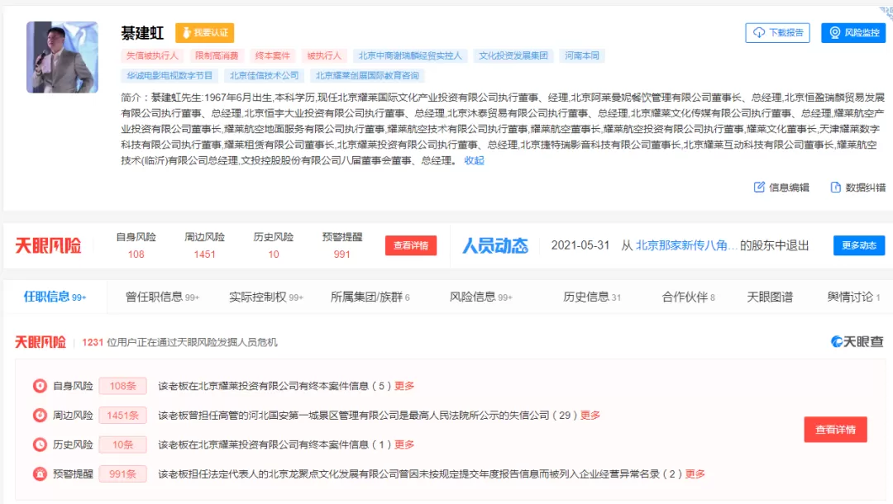Click the 我要认证 badge button
Image resolution: width=893 pixels, height=504 pixels.
[204, 32]
